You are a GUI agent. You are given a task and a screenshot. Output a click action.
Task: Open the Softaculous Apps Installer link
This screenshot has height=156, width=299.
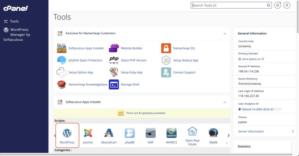click(86, 48)
